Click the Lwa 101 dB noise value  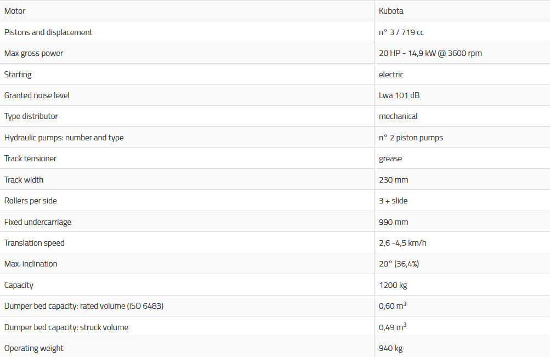[x=399, y=95]
